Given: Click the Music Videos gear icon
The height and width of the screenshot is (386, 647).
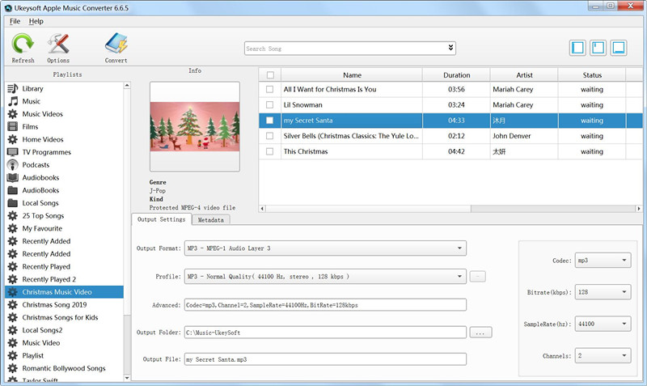Looking at the screenshot, I should coord(13,114).
